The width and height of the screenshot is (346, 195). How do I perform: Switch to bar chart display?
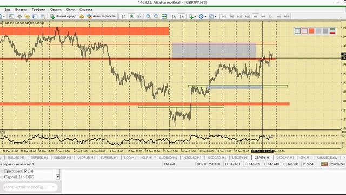tap(124, 17)
